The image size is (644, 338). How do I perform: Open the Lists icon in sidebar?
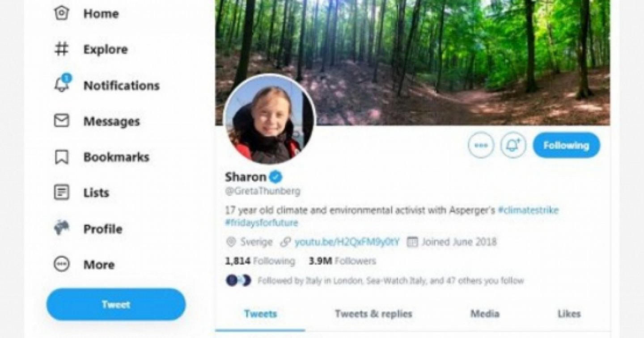coord(61,193)
